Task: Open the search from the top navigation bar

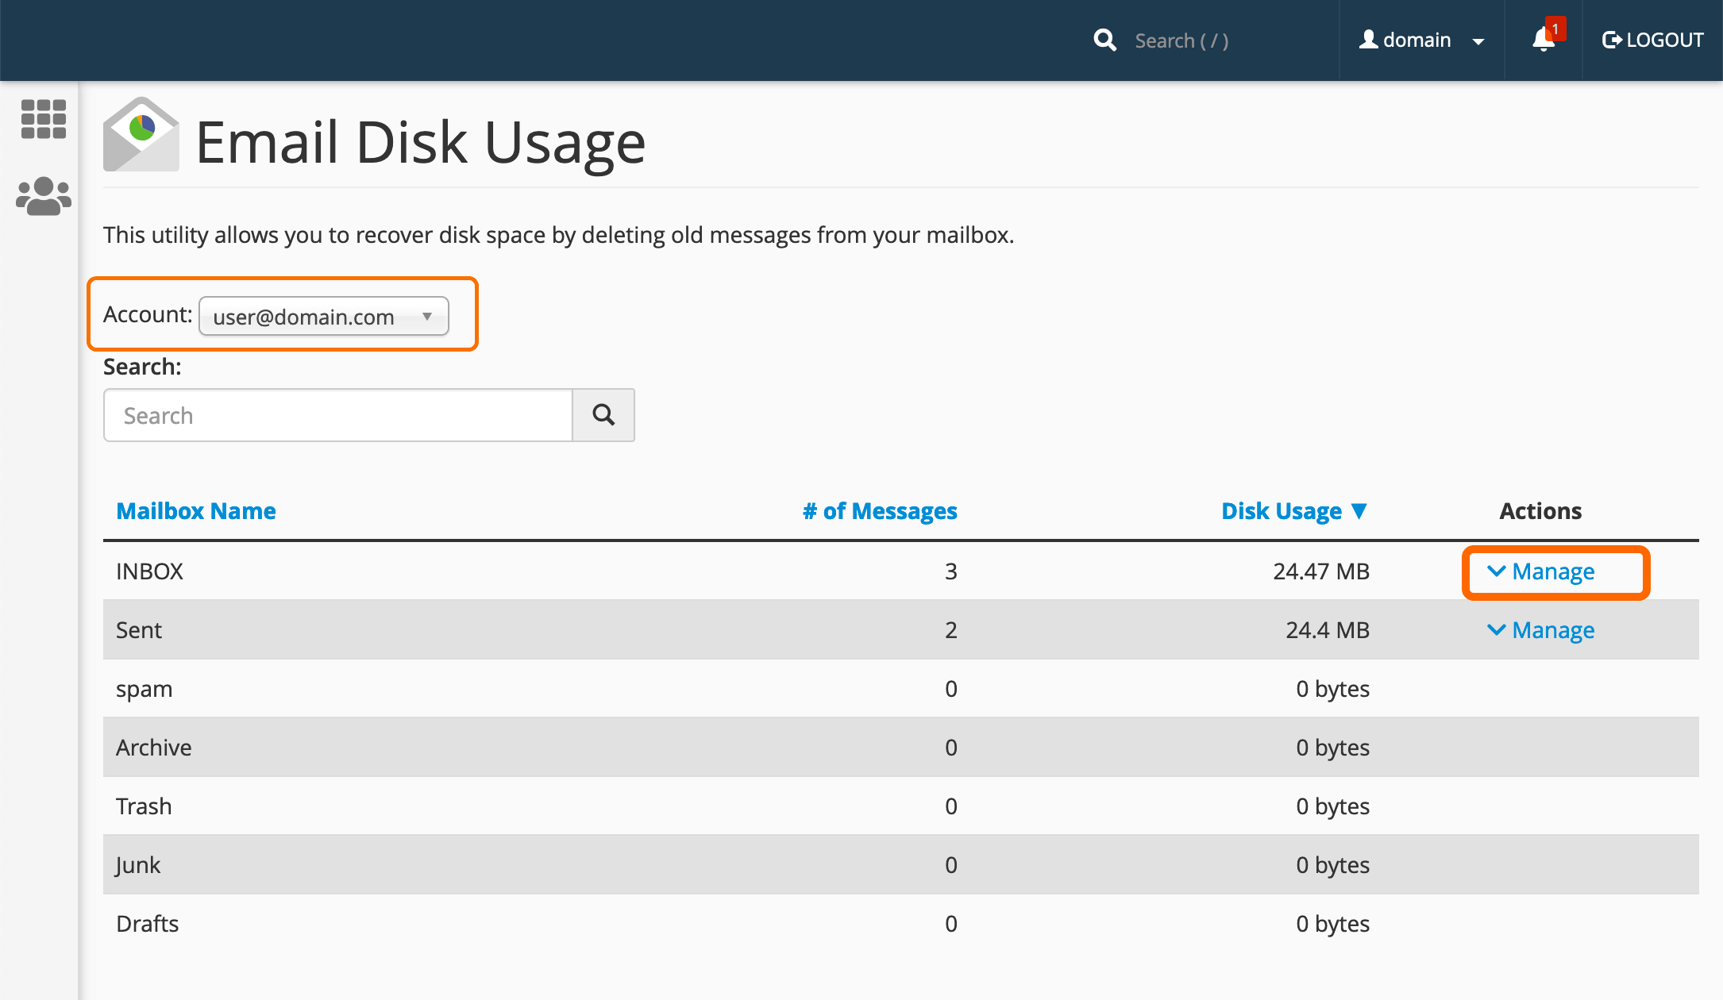Action: click(1104, 40)
